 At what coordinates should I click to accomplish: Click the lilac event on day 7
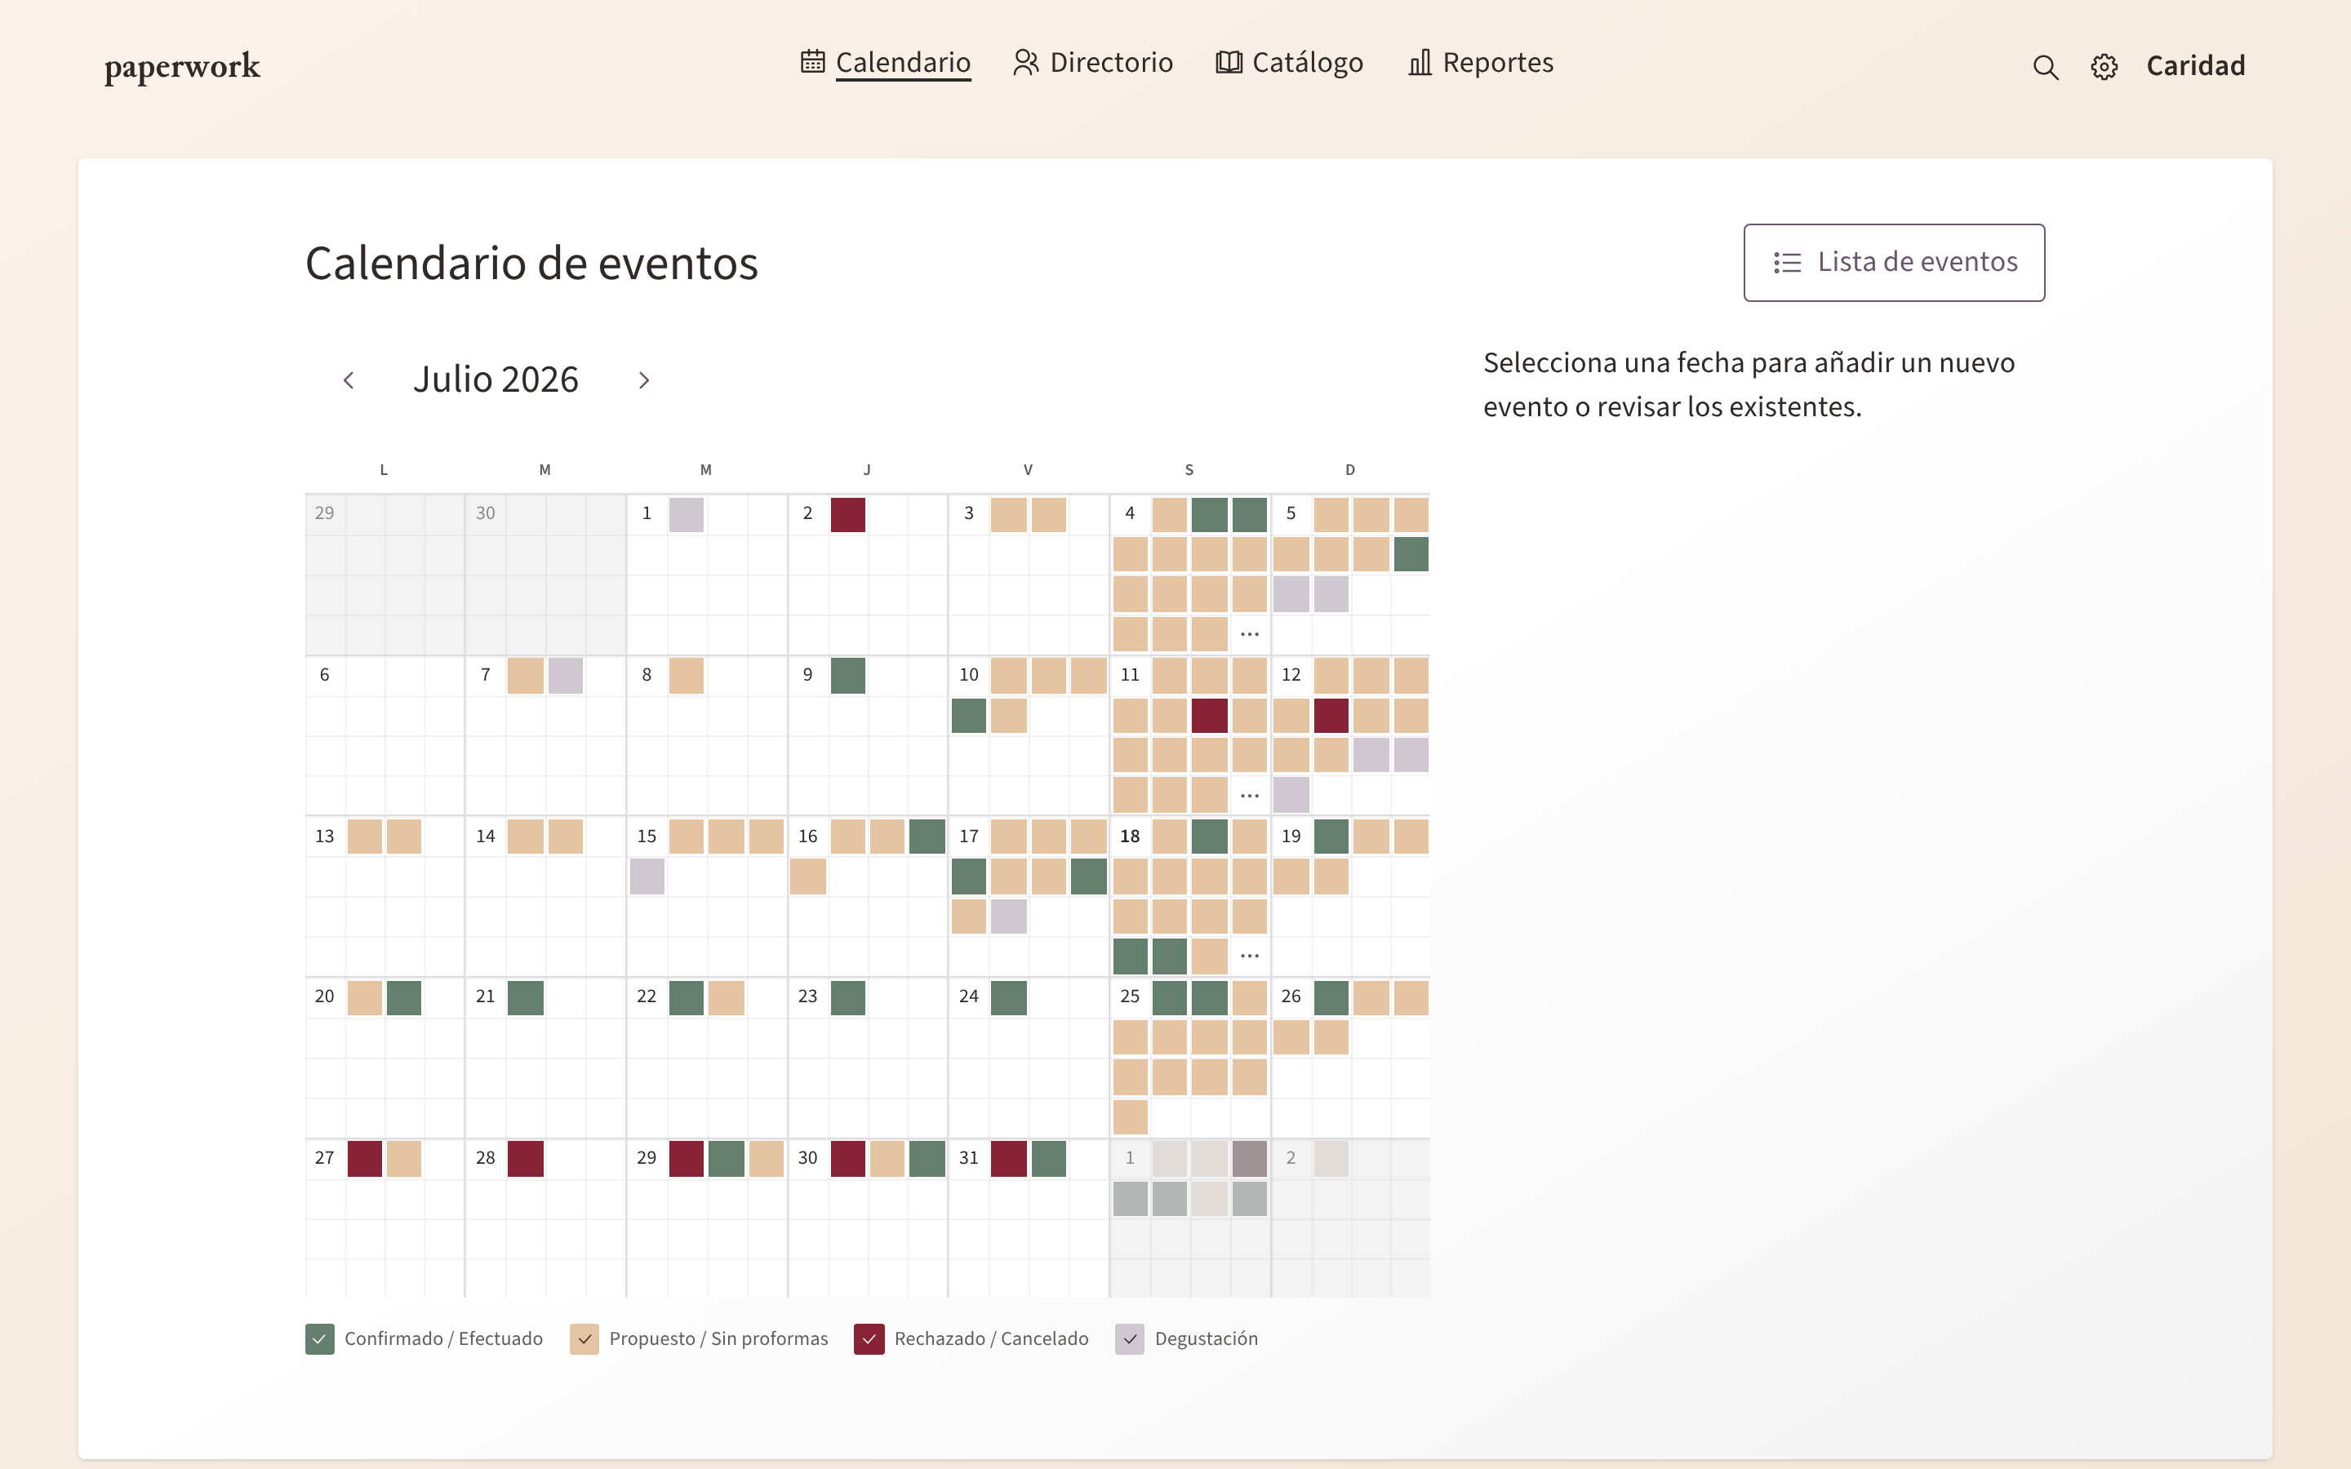tap(566, 677)
